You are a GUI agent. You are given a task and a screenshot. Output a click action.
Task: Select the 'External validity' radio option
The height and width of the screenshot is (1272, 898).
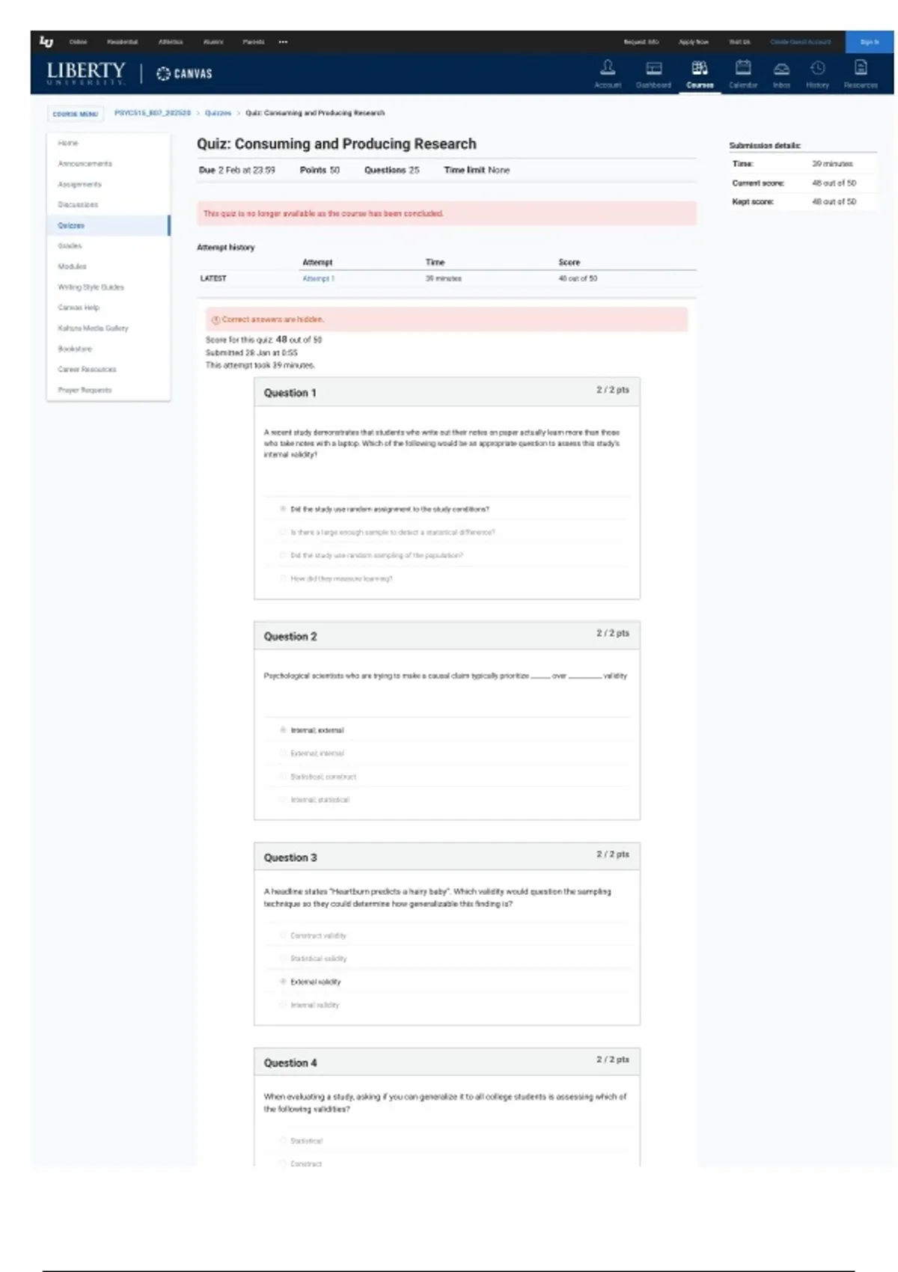[283, 981]
